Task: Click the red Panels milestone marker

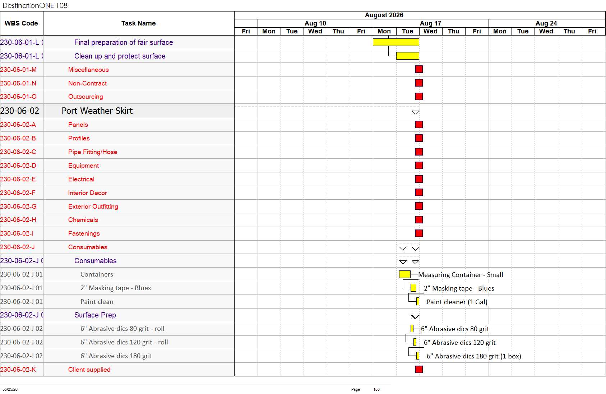Action: (x=419, y=125)
